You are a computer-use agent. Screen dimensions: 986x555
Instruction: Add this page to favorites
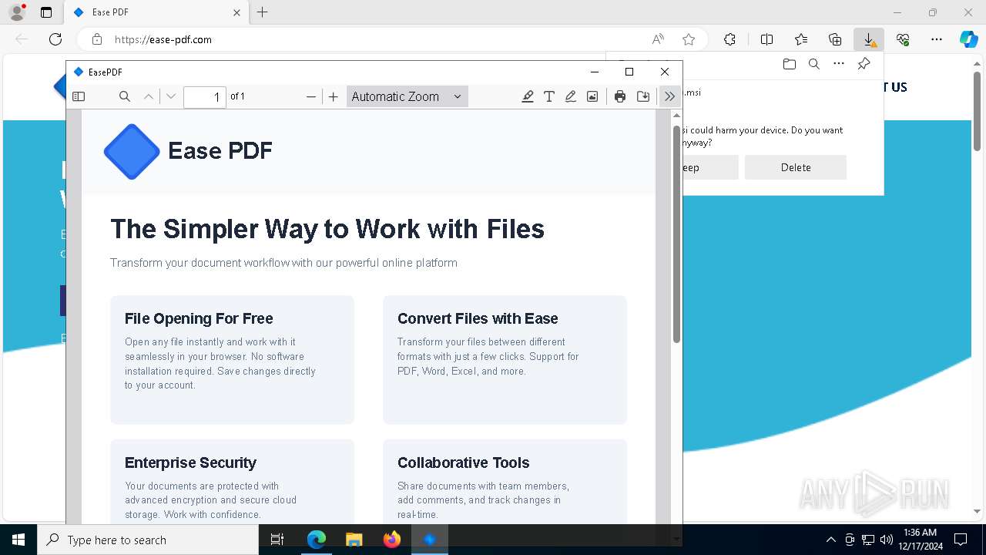click(689, 39)
